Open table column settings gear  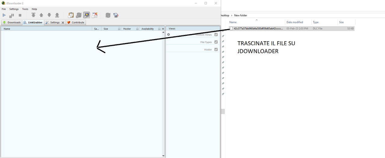tap(163, 29)
